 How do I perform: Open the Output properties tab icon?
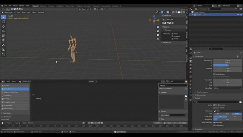191,61
